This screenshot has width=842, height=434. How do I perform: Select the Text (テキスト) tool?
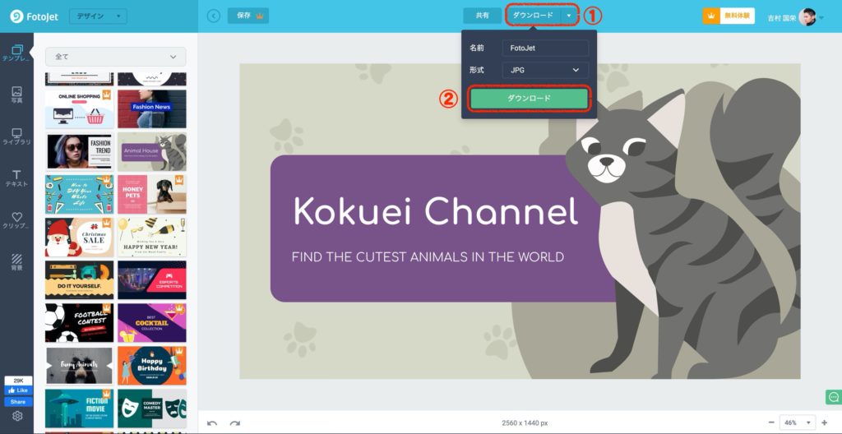pos(16,178)
